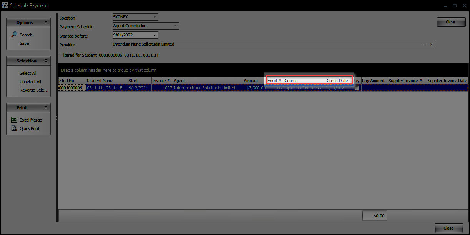Collapse the Selection panel
470x235 pixels.
[x=46, y=61]
